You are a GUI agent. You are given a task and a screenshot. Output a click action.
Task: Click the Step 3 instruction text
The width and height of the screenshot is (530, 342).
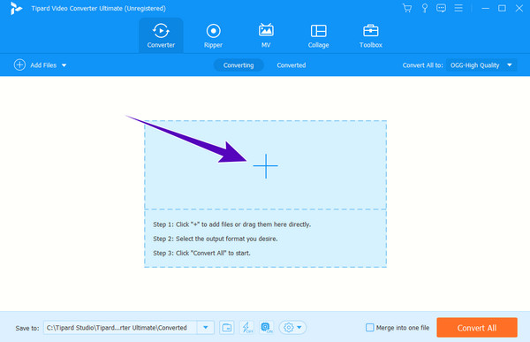tap(201, 253)
